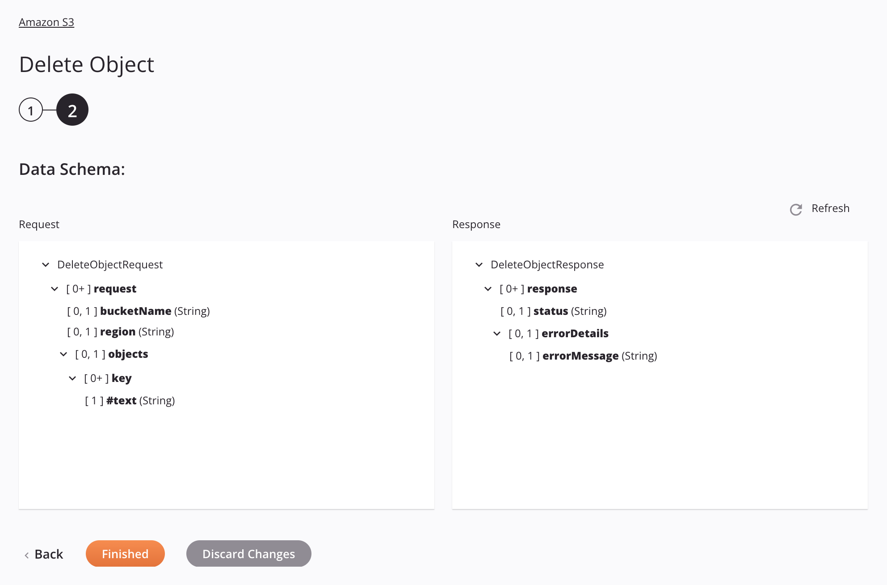The width and height of the screenshot is (887, 585).
Task: Select the errorMessage field in response
Action: pyautogui.click(x=580, y=355)
